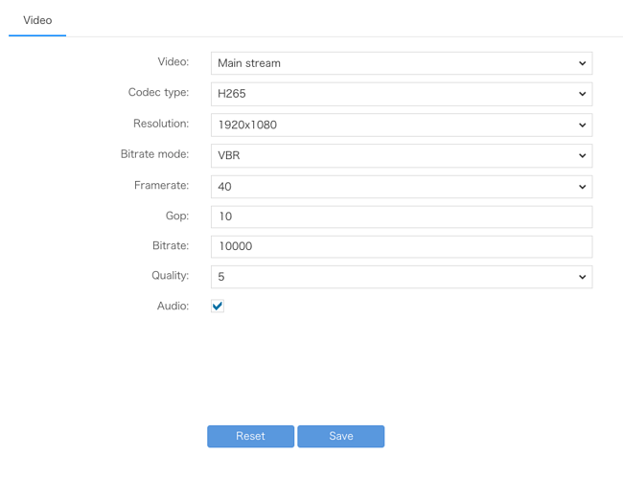Click the Codec type label text
The height and width of the screenshot is (479, 623).
coord(158,93)
